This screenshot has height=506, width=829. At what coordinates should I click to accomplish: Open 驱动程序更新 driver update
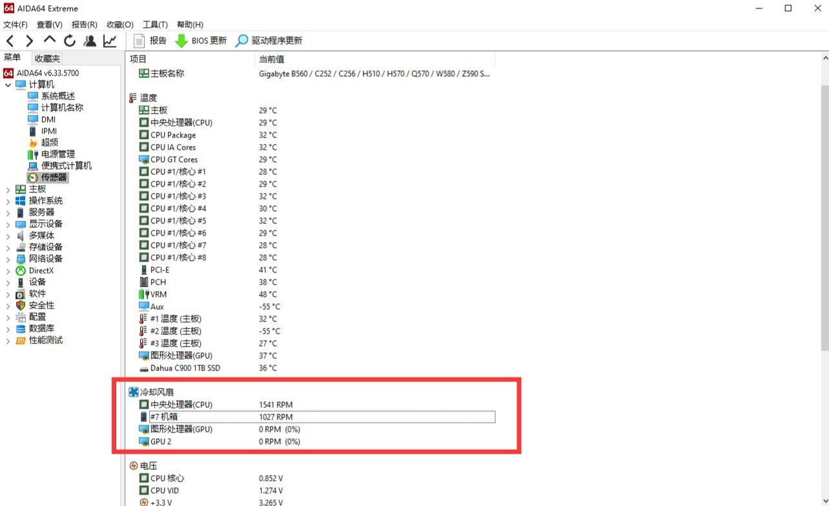269,41
